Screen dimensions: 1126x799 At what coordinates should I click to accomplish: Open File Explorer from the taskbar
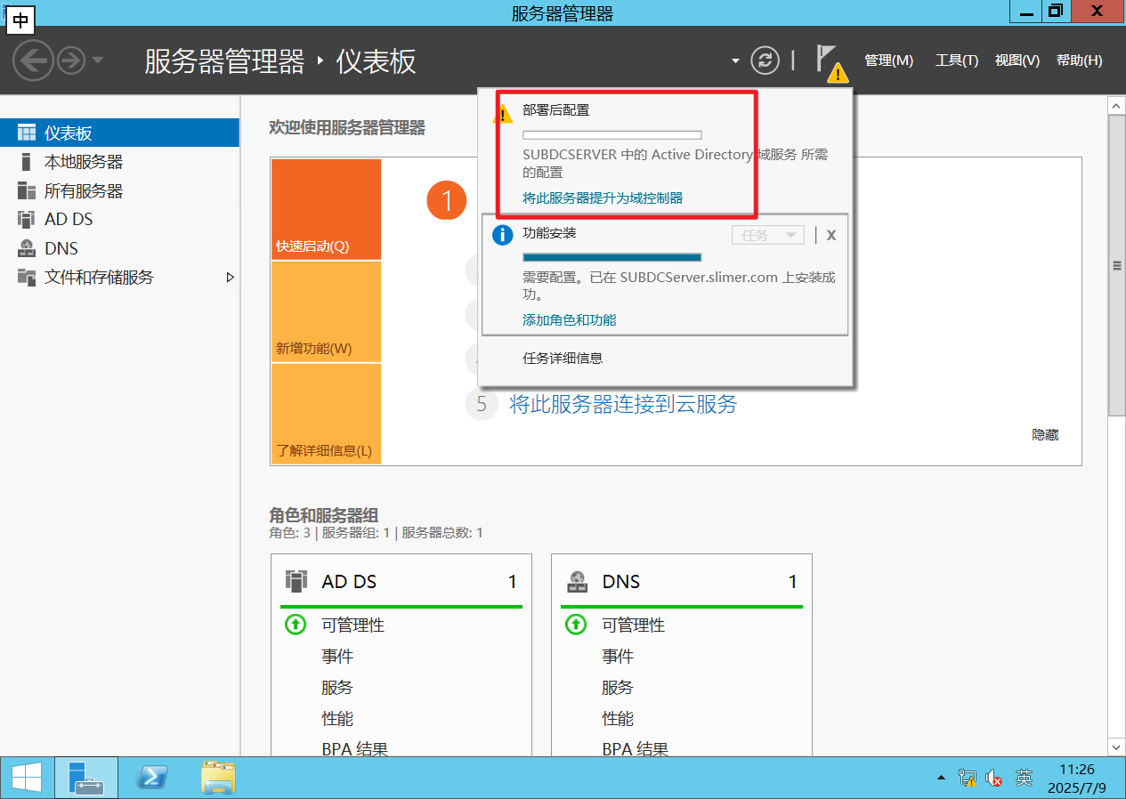[x=218, y=779]
